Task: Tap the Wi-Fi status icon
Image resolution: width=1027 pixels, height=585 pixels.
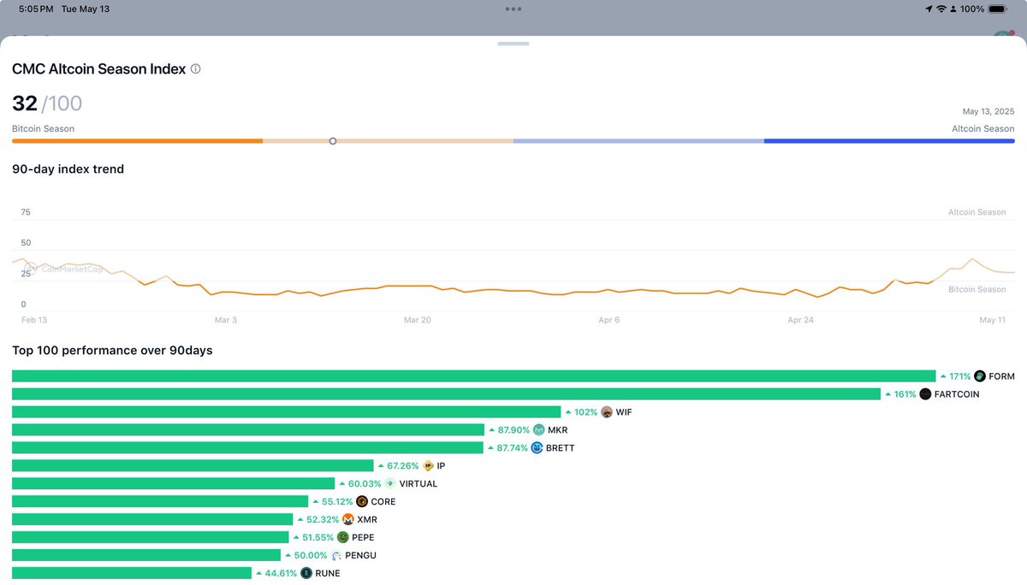Action: 941,9
